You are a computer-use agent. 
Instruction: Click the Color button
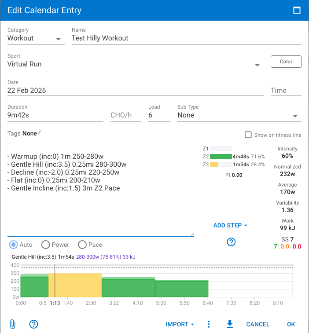pos(286,62)
